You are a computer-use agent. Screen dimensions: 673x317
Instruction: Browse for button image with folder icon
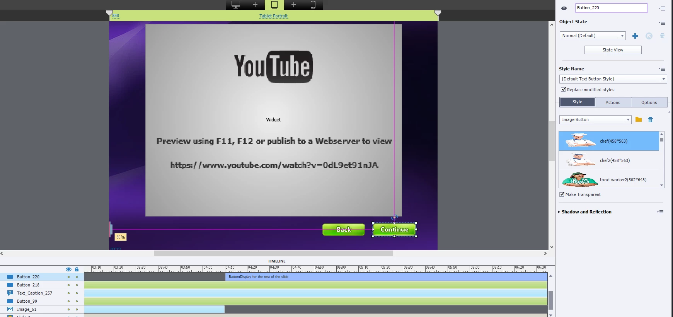[x=639, y=119]
